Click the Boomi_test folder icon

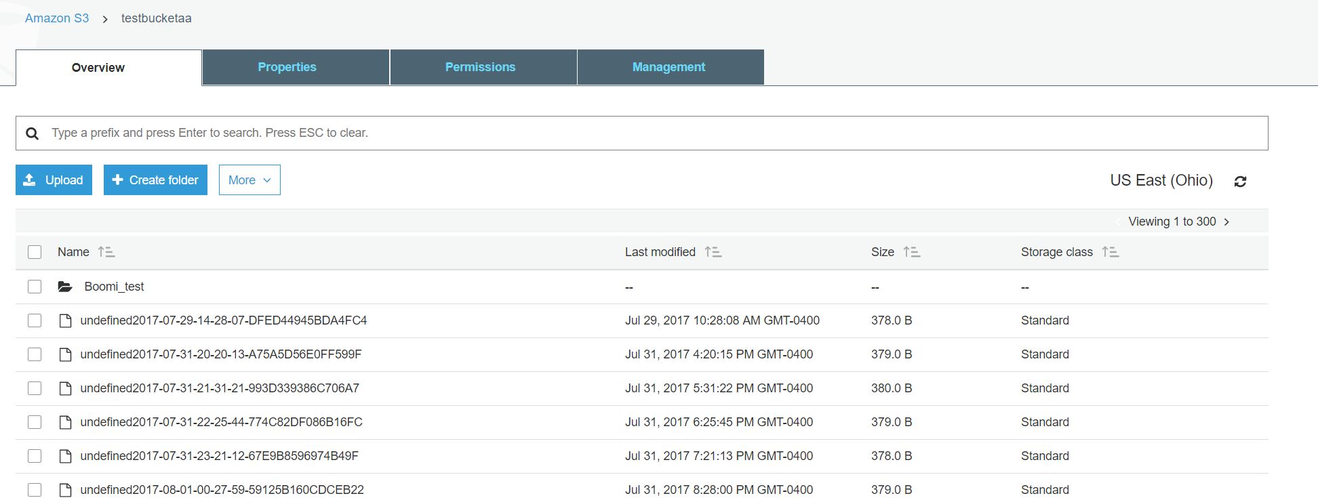click(65, 287)
